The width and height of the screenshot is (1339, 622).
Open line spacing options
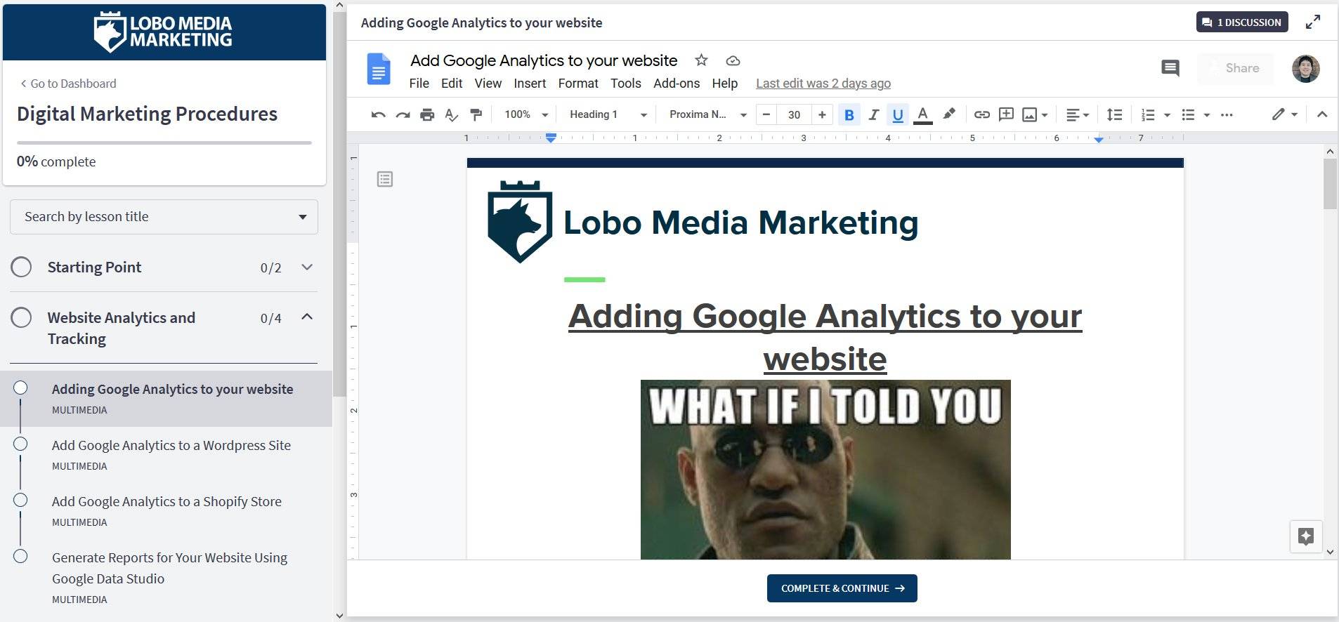point(1114,114)
